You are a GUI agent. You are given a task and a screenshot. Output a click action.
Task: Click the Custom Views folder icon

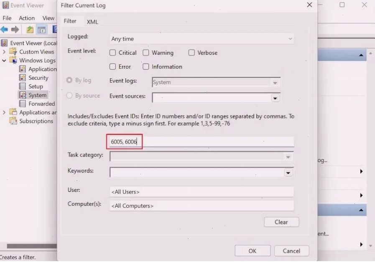point(13,52)
